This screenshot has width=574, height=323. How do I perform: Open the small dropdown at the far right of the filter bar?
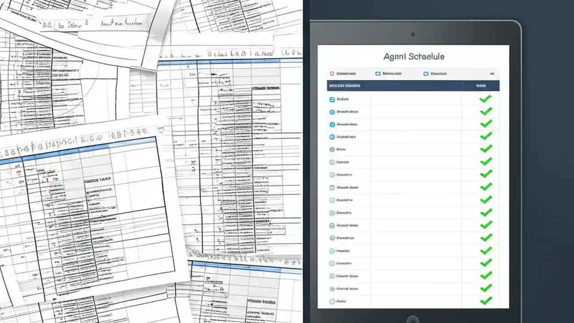pos(492,73)
